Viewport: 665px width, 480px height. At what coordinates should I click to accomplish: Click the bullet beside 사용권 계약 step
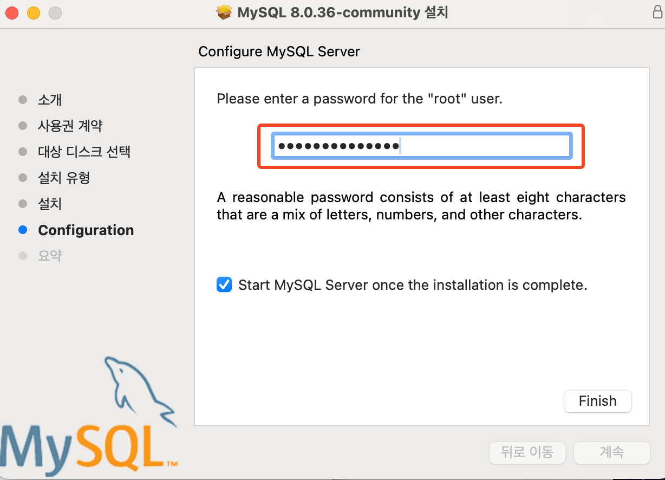tap(23, 126)
